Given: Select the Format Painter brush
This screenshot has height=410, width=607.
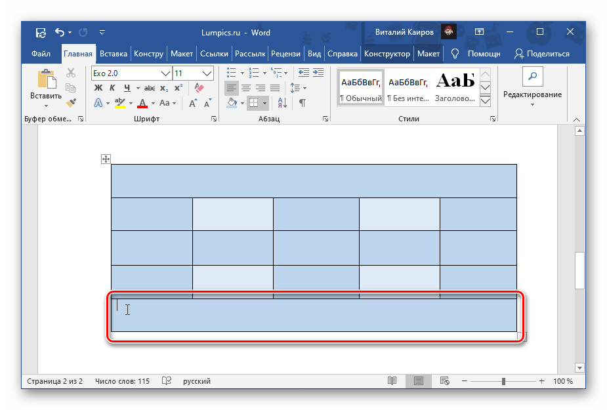Looking at the screenshot, I should point(71,102).
